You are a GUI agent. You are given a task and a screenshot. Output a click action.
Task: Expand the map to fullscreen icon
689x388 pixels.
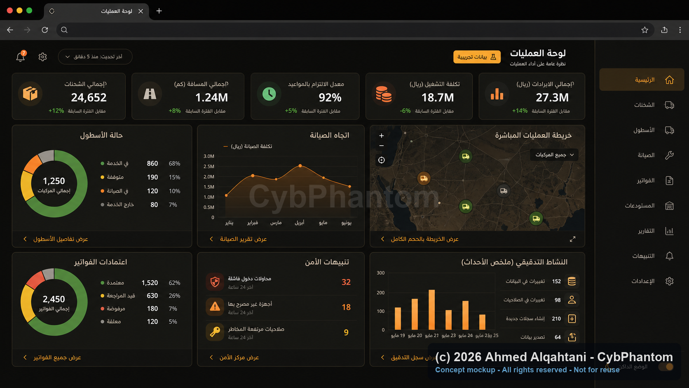(572, 239)
